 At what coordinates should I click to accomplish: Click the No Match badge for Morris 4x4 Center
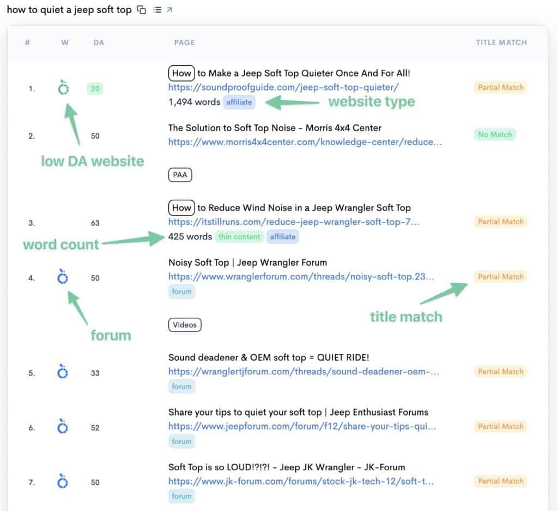(x=495, y=134)
